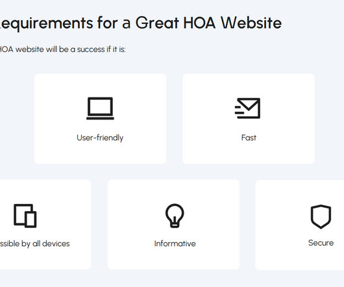Image resolution: width=344 pixels, height=287 pixels.
Task: Click the lightbulb icon above Informative
Action: coord(175,216)
